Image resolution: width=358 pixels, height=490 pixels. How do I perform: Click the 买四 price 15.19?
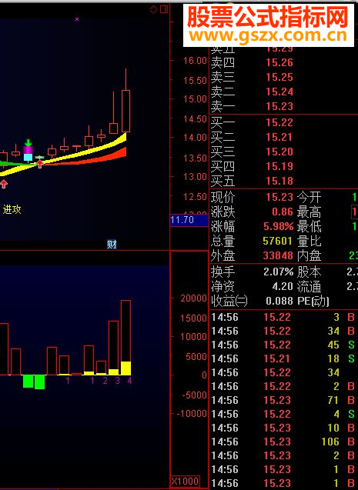pos(279,166)
